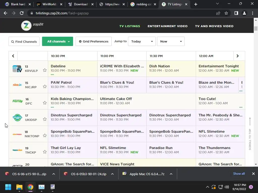Viewport: 258px width, 193px height.
Task: Favorite channel 13 KRVULP star
Action: point(45,70)
